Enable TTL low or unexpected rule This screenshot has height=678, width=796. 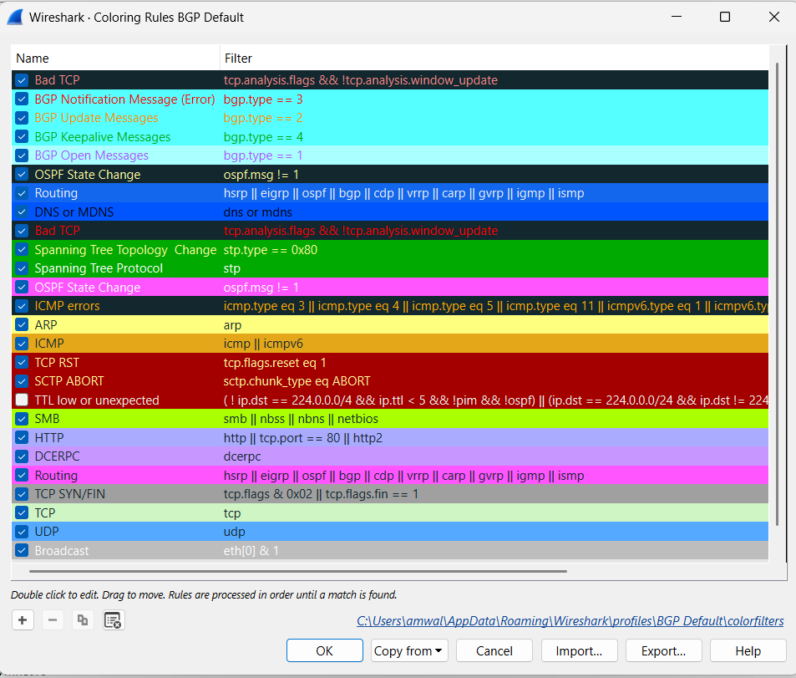tap(22, 400)
